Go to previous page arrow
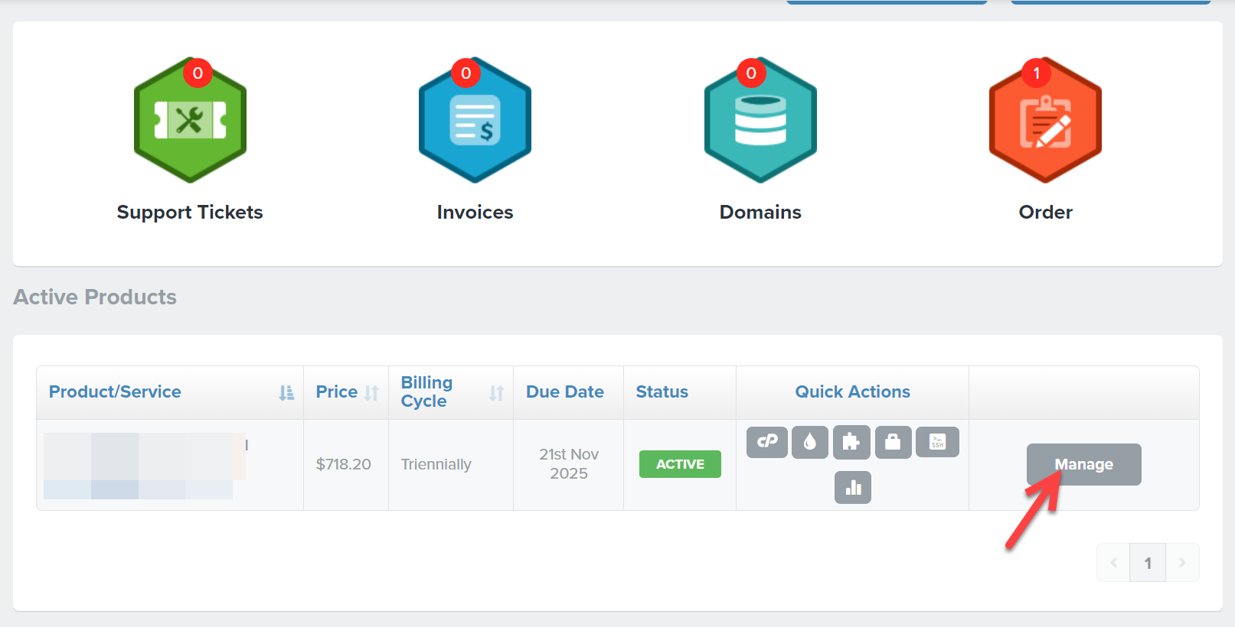Viewport: 1235px width, 627px height. 1113,563
